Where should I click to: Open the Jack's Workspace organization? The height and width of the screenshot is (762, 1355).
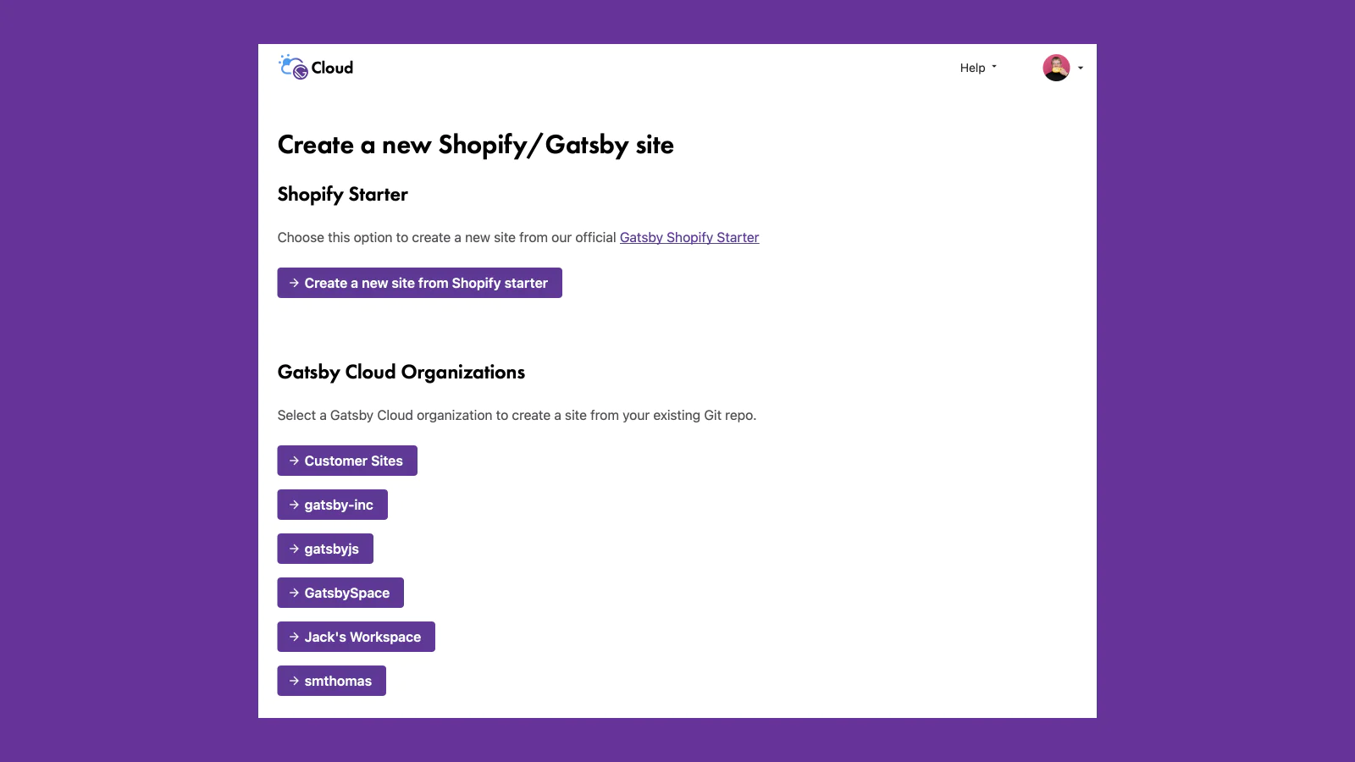pos(362,637)
